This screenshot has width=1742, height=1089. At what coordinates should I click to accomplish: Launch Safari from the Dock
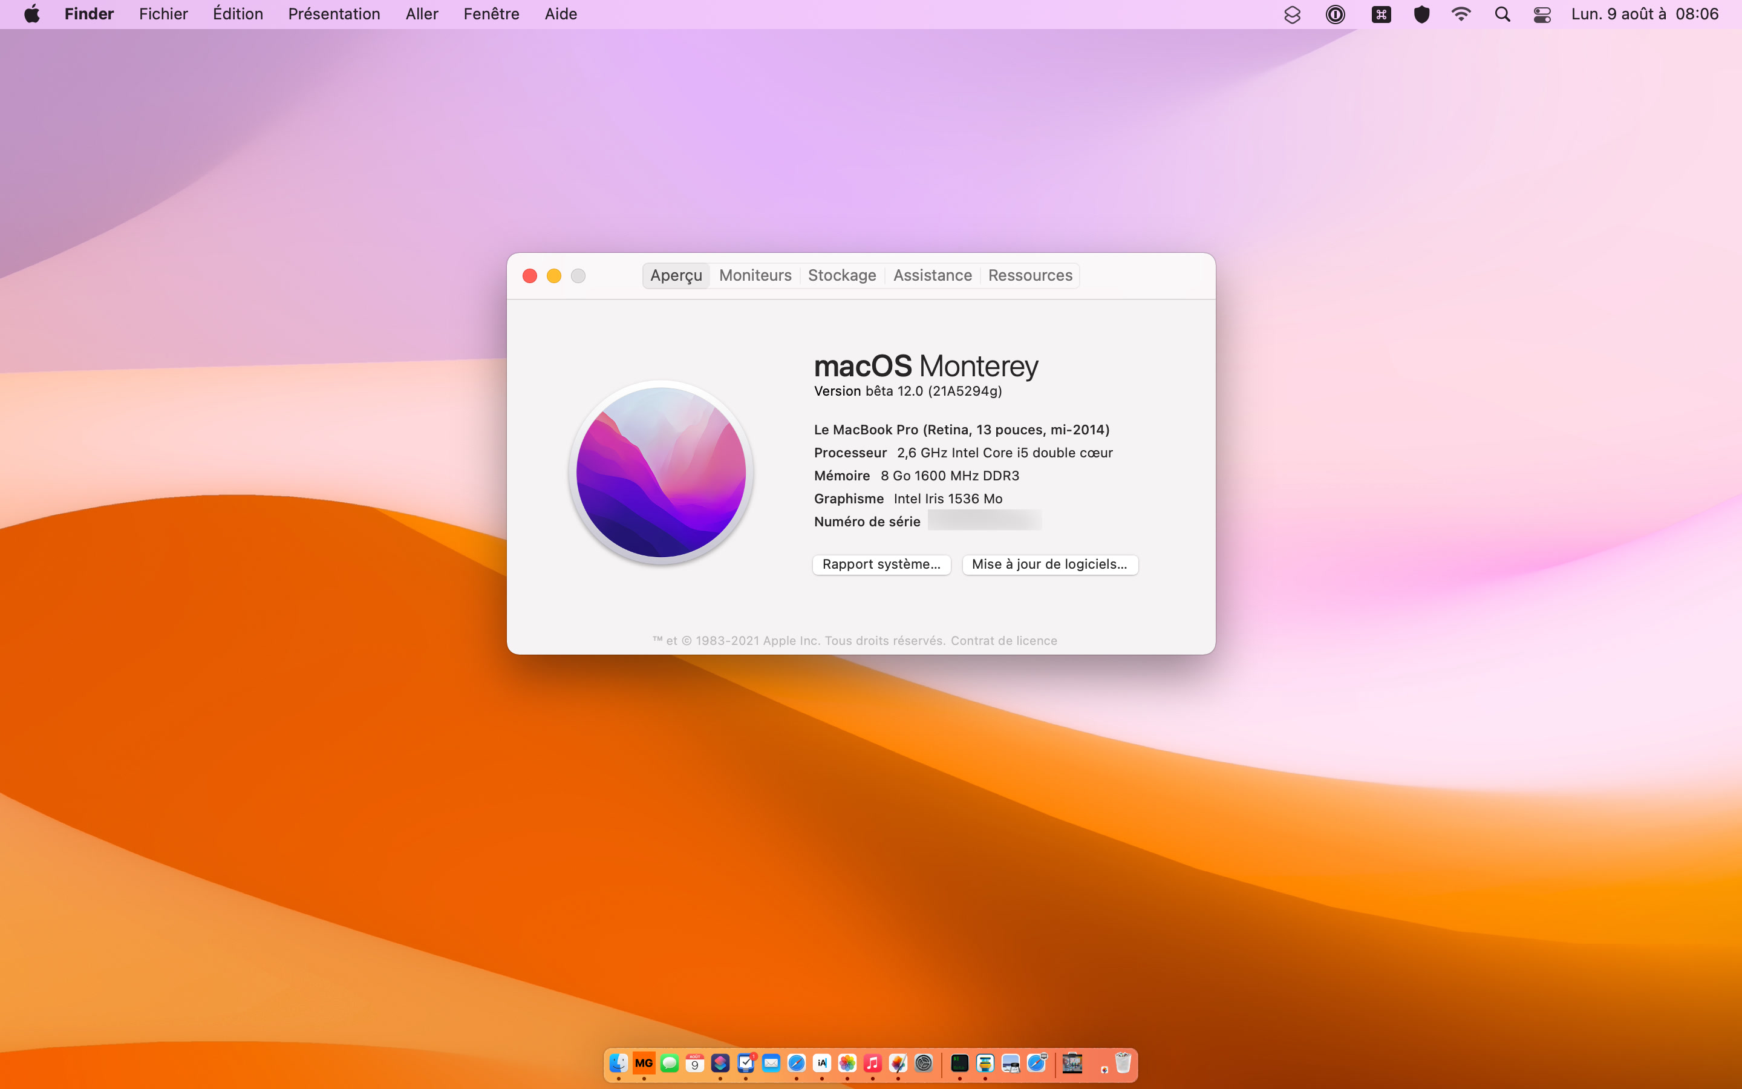point(796,1063)
